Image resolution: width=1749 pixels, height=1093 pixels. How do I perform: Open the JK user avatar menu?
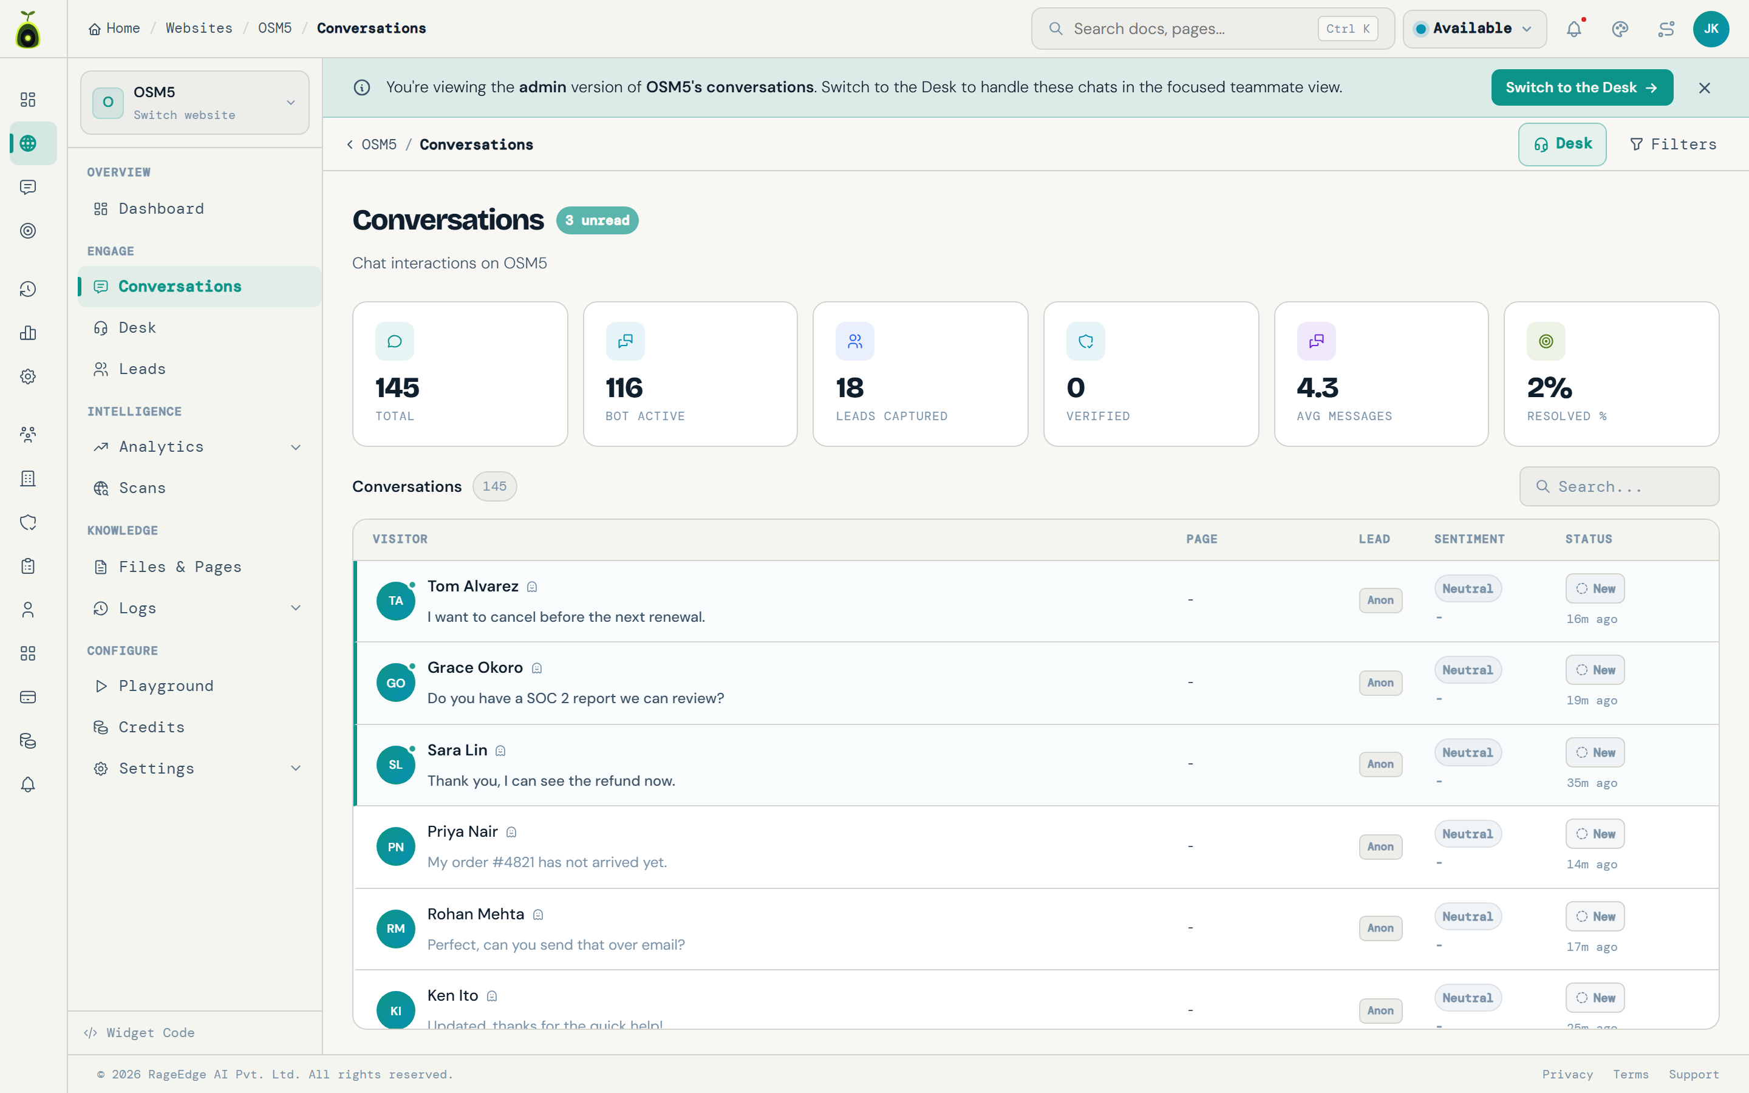(1711, 29)
